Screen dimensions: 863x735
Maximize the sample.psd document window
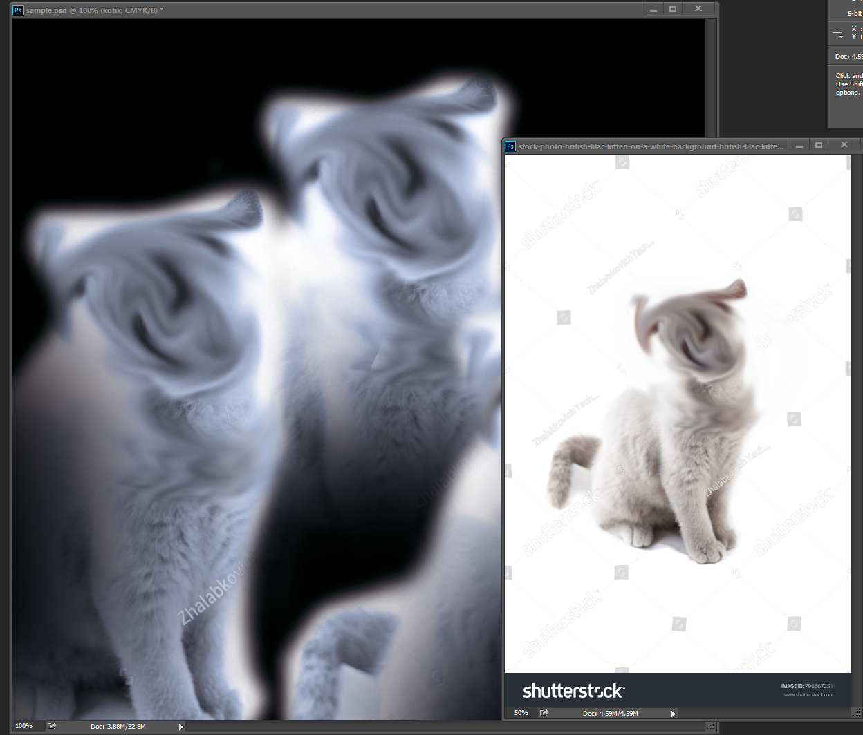point(673,9)
